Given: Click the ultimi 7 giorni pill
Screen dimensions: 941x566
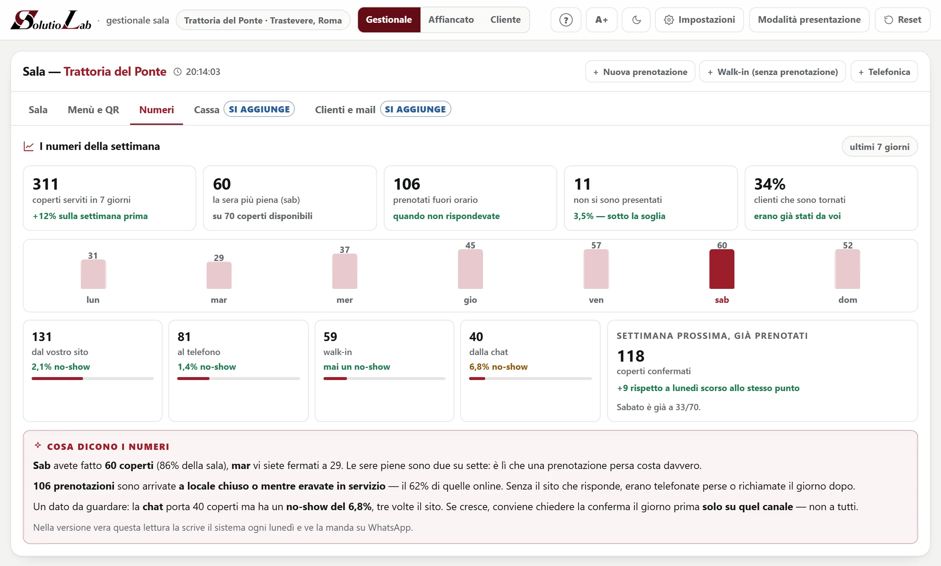Looking at the screenshot, I should 879,147.
